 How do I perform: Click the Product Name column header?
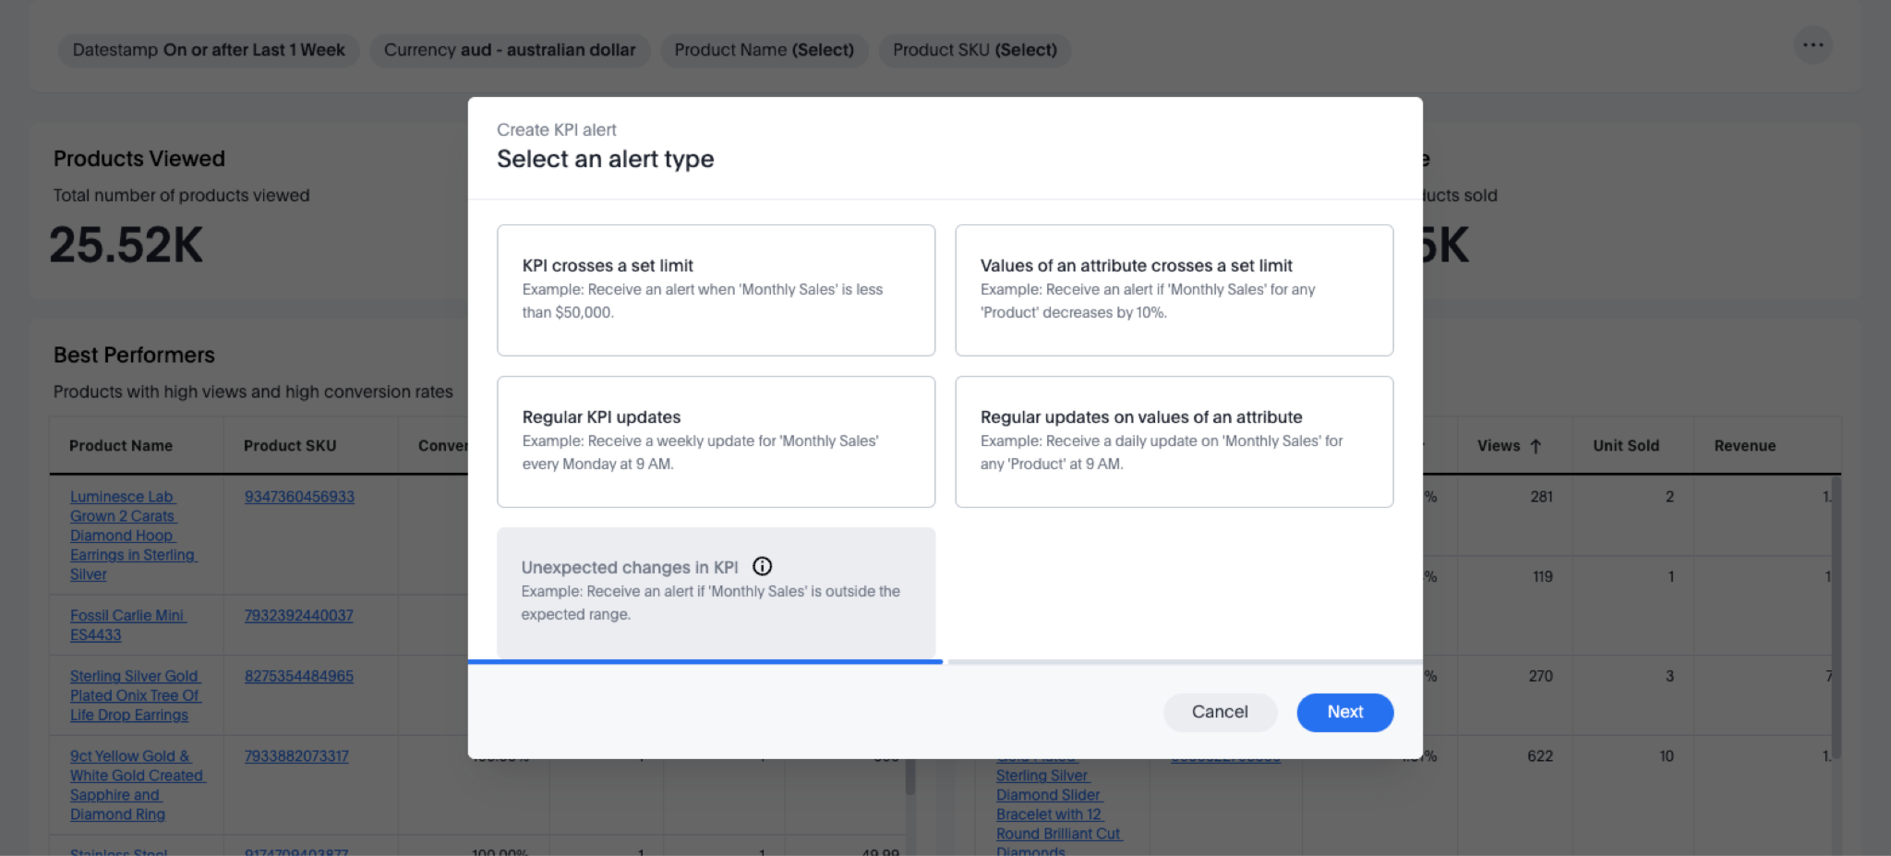121,446
